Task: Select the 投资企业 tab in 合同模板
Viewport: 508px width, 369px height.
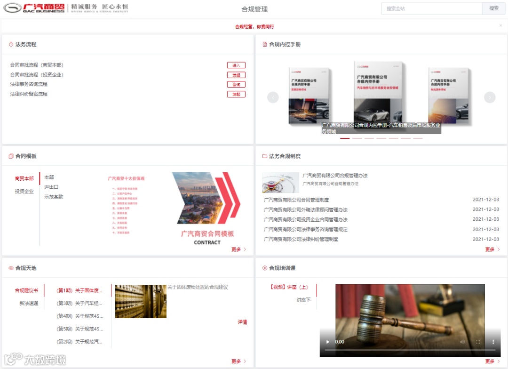Action: [24, 191]
